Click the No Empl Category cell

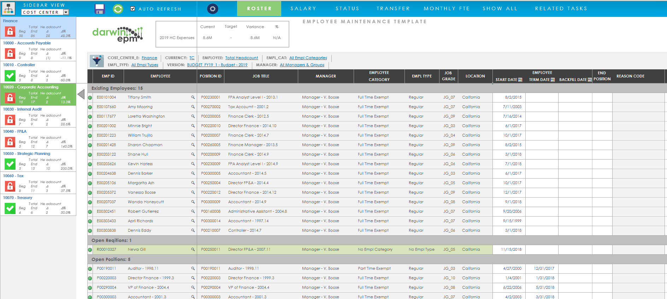[375, 249]
